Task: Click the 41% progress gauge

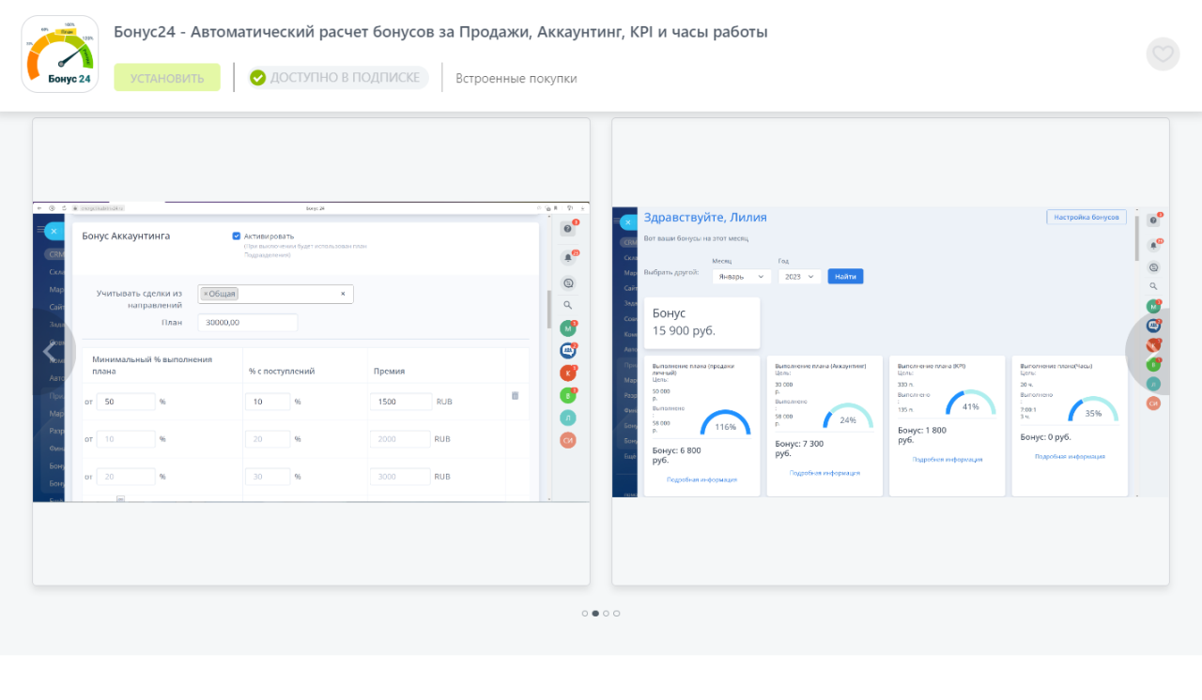Action: click(971, 403)
